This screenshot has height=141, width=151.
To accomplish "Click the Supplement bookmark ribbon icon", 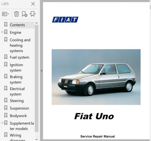I will [6, 123].
